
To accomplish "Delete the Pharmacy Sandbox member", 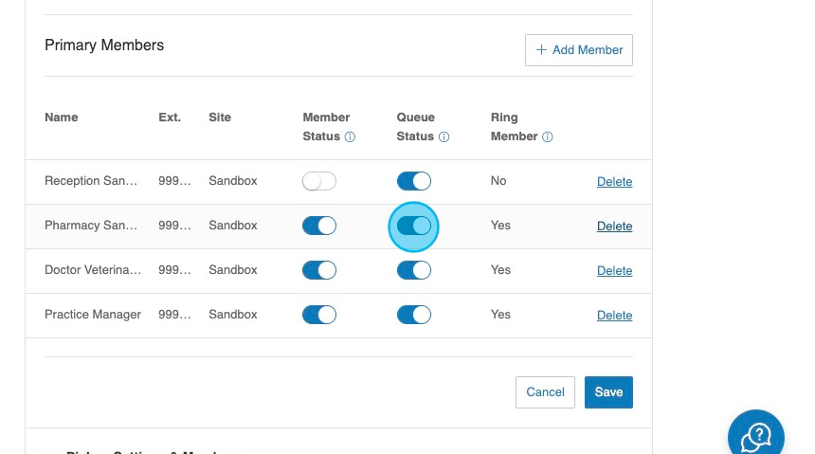I will [614, 227].
